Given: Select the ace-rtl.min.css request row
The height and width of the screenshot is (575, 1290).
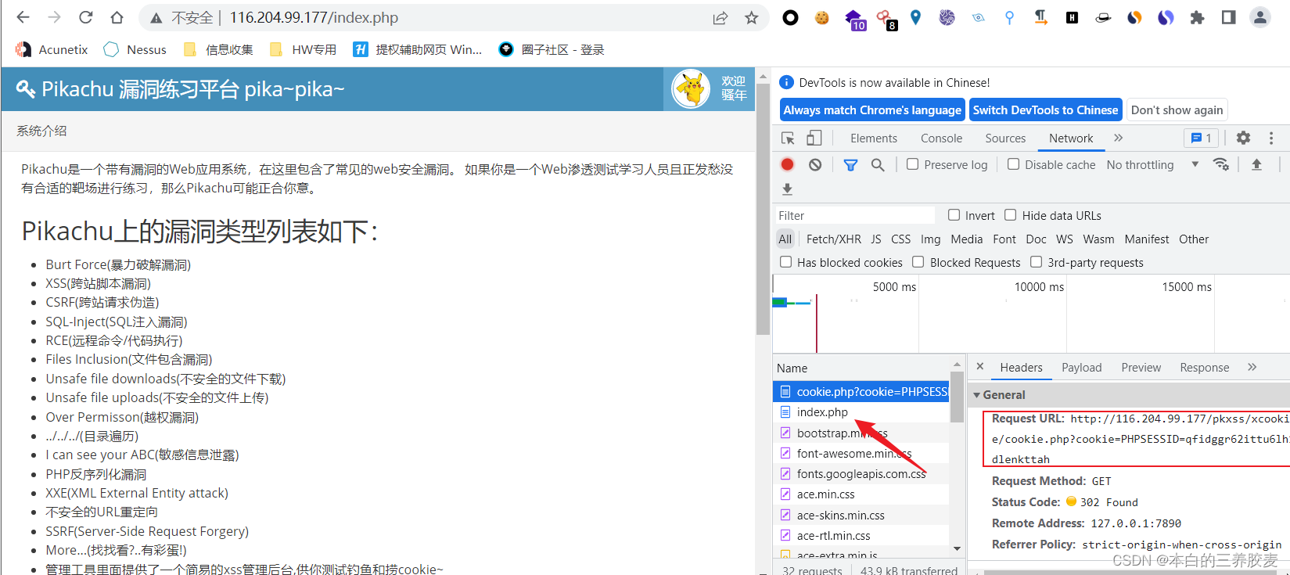Looking at the screenshot, I should pyautogui.click(x=861, y=536).
